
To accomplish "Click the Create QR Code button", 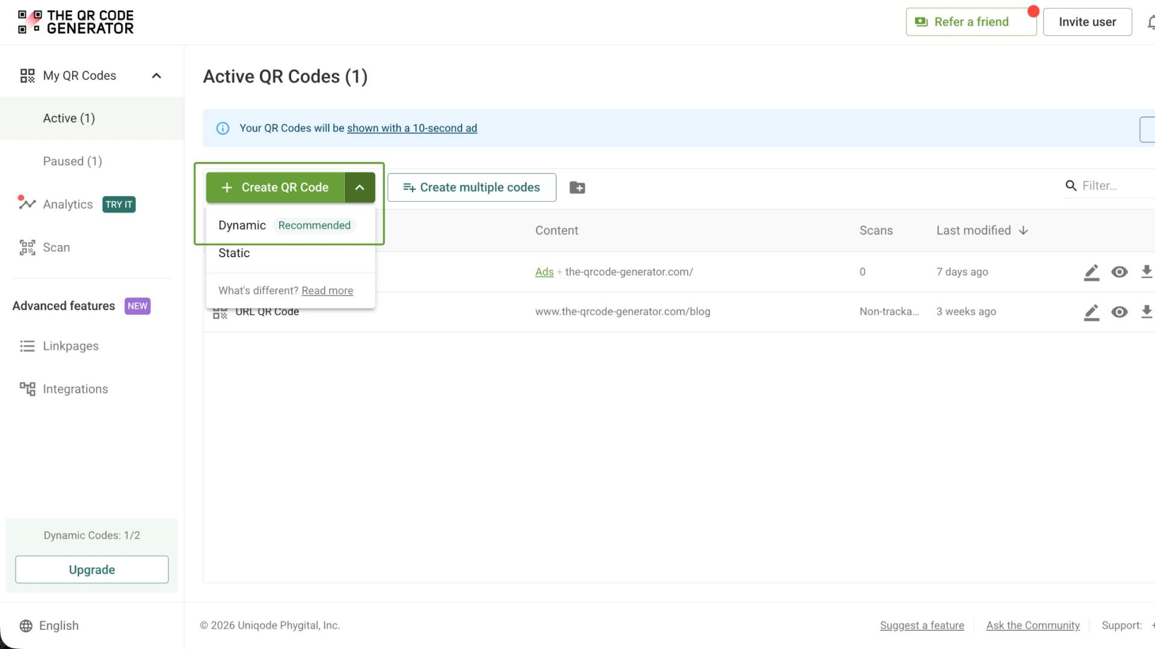I will [x=275, y=187].
